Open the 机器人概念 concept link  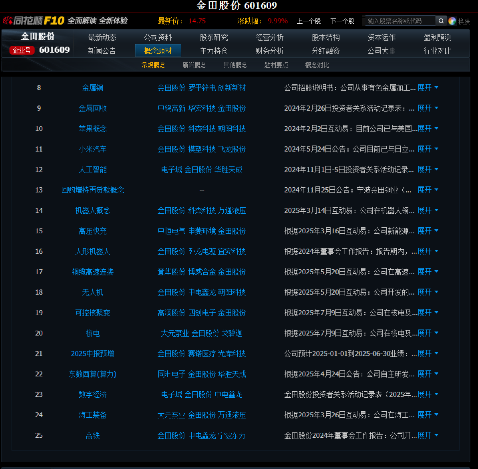pos(93,211)
